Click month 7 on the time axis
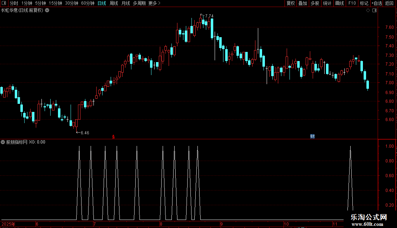 click(95, 224)
